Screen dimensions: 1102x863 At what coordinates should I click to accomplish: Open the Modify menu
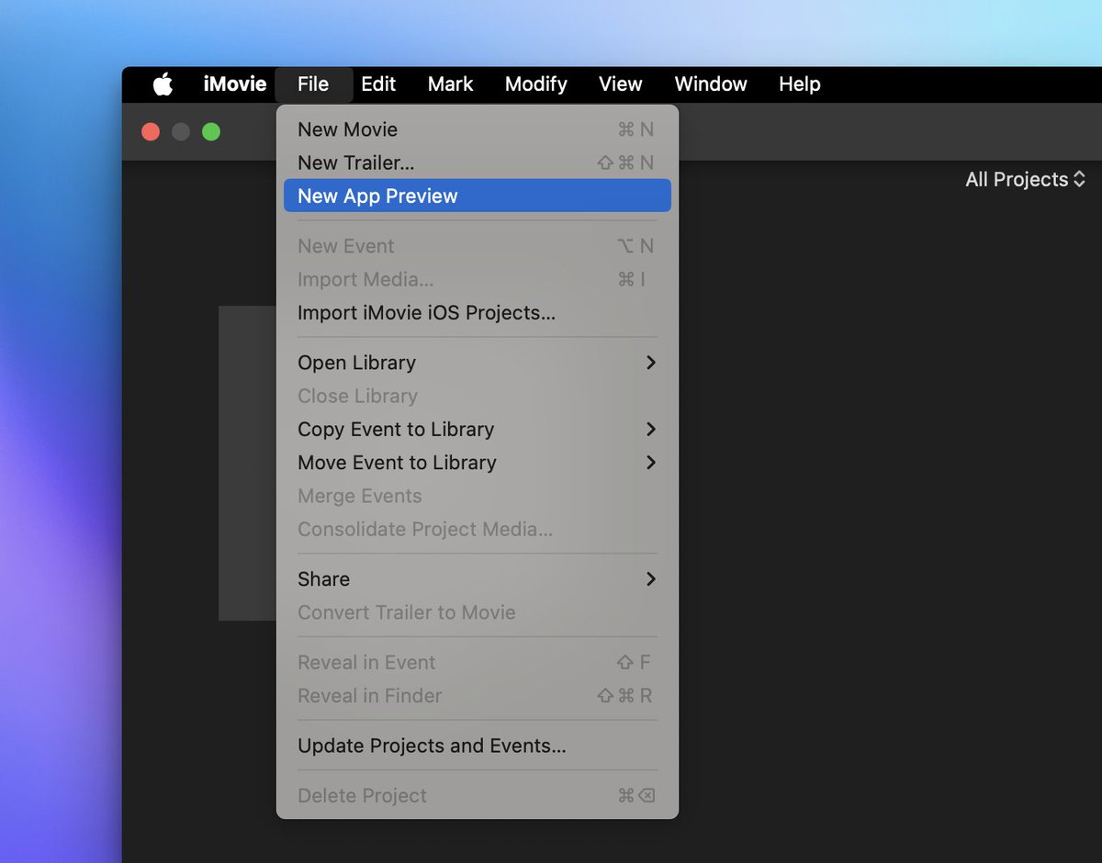pos(536,84)
